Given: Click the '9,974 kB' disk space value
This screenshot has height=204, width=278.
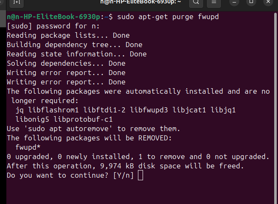Looking at the screenshot, I should tap(117, 166).
